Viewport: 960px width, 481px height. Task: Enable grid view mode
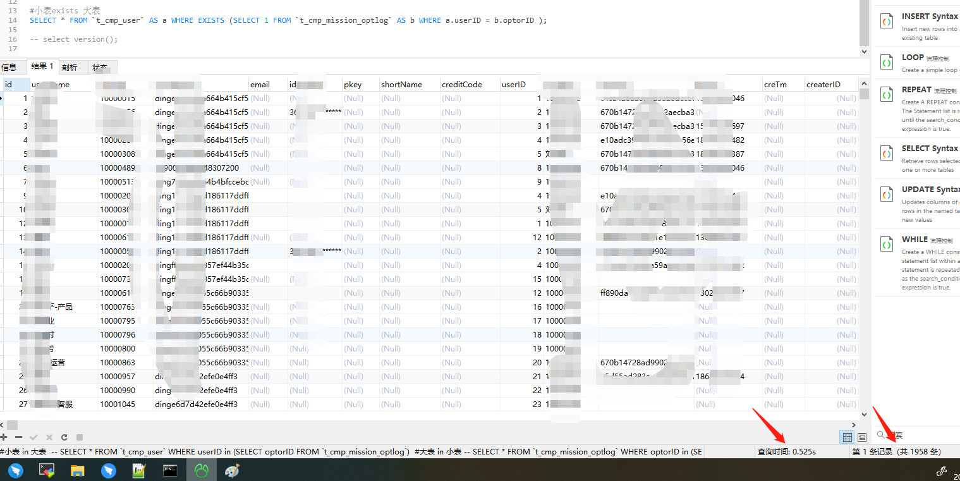(846, 437)
